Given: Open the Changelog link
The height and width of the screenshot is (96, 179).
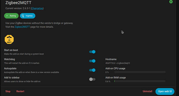Looking at the screenshot, I should pos(37,8).
